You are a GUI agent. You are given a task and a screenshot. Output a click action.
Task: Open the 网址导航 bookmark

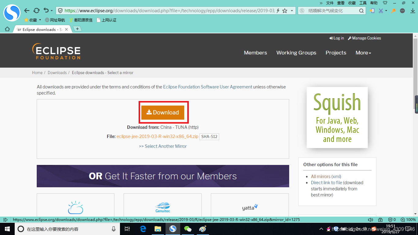[55, 20]
